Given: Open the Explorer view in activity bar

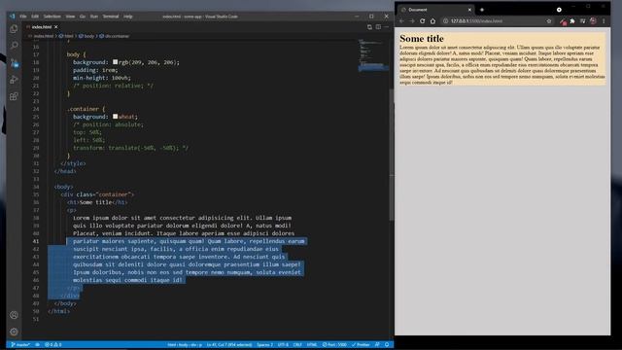Looking at the screenshot, I should click(14, 29).
